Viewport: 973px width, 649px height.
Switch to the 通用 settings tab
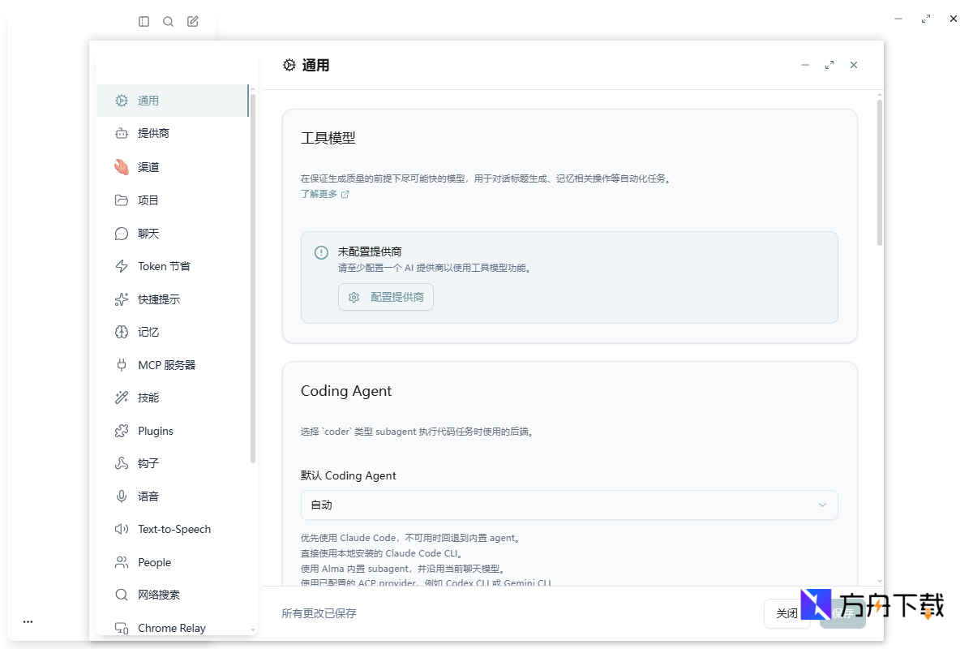[149, 100]
